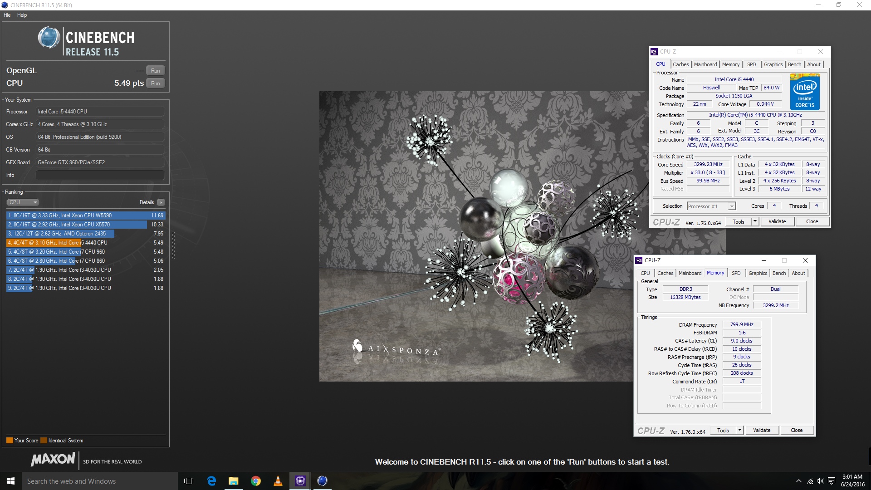The image size is (871, 490).
Task: Expand ranking Details arrow button
Action: coord(161,202)
